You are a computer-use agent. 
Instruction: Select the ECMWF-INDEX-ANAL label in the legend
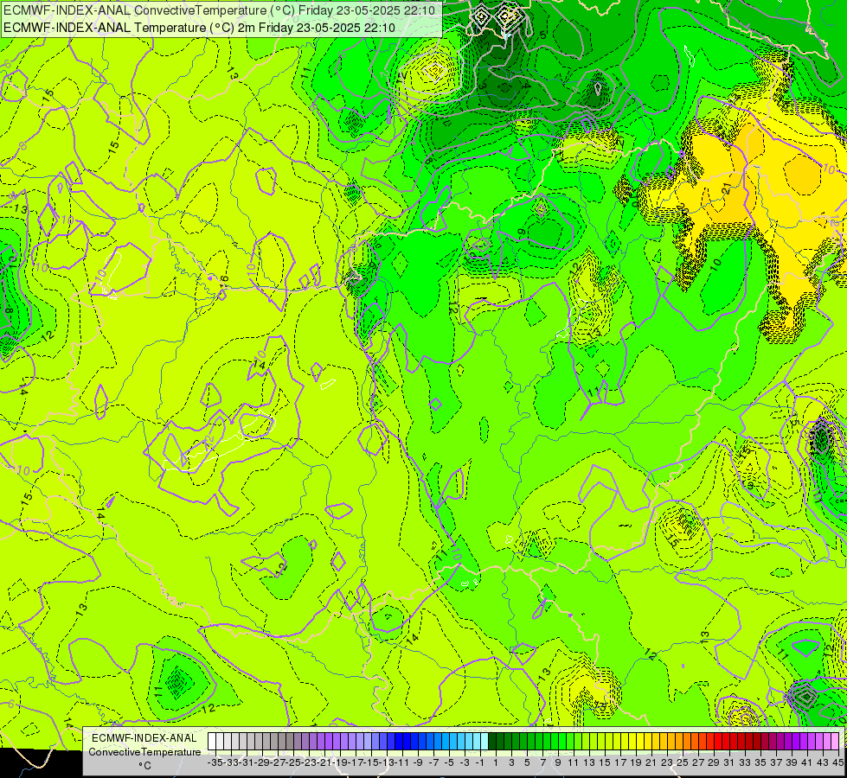coord(144,738)
